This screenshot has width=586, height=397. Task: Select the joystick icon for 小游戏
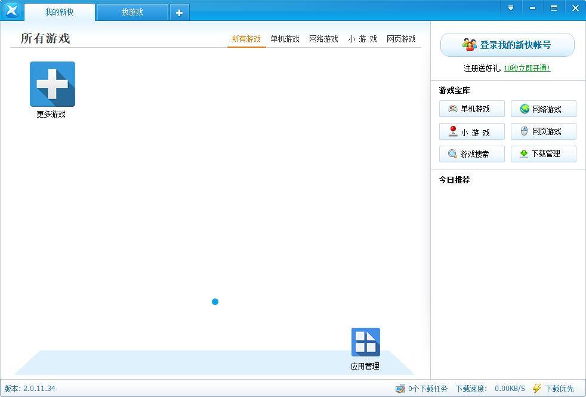(453, 131)
